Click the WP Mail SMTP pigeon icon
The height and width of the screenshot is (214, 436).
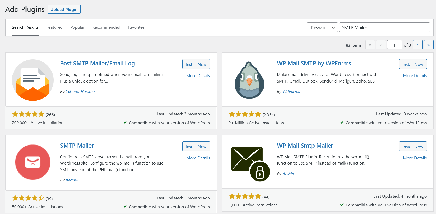pyautogui.click(x=249, y=80)
